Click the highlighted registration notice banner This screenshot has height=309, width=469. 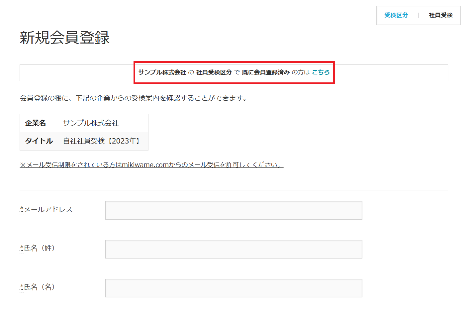234,73
